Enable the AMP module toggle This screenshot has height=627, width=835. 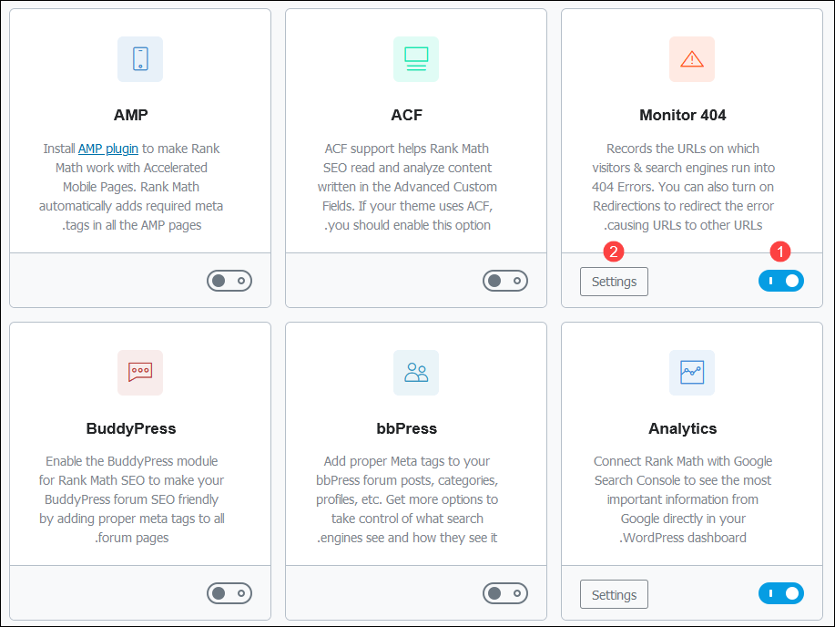pos(229,281)
